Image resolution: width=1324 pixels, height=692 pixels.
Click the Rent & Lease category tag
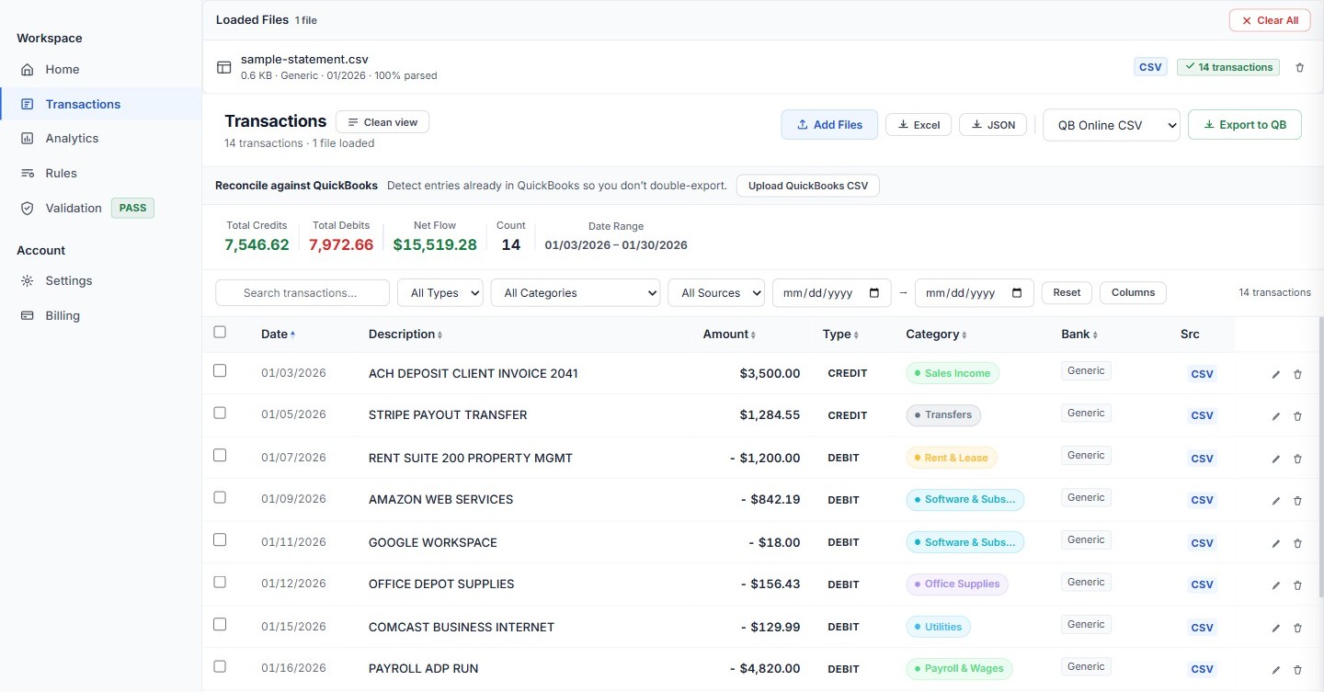(x=951, y=458)
